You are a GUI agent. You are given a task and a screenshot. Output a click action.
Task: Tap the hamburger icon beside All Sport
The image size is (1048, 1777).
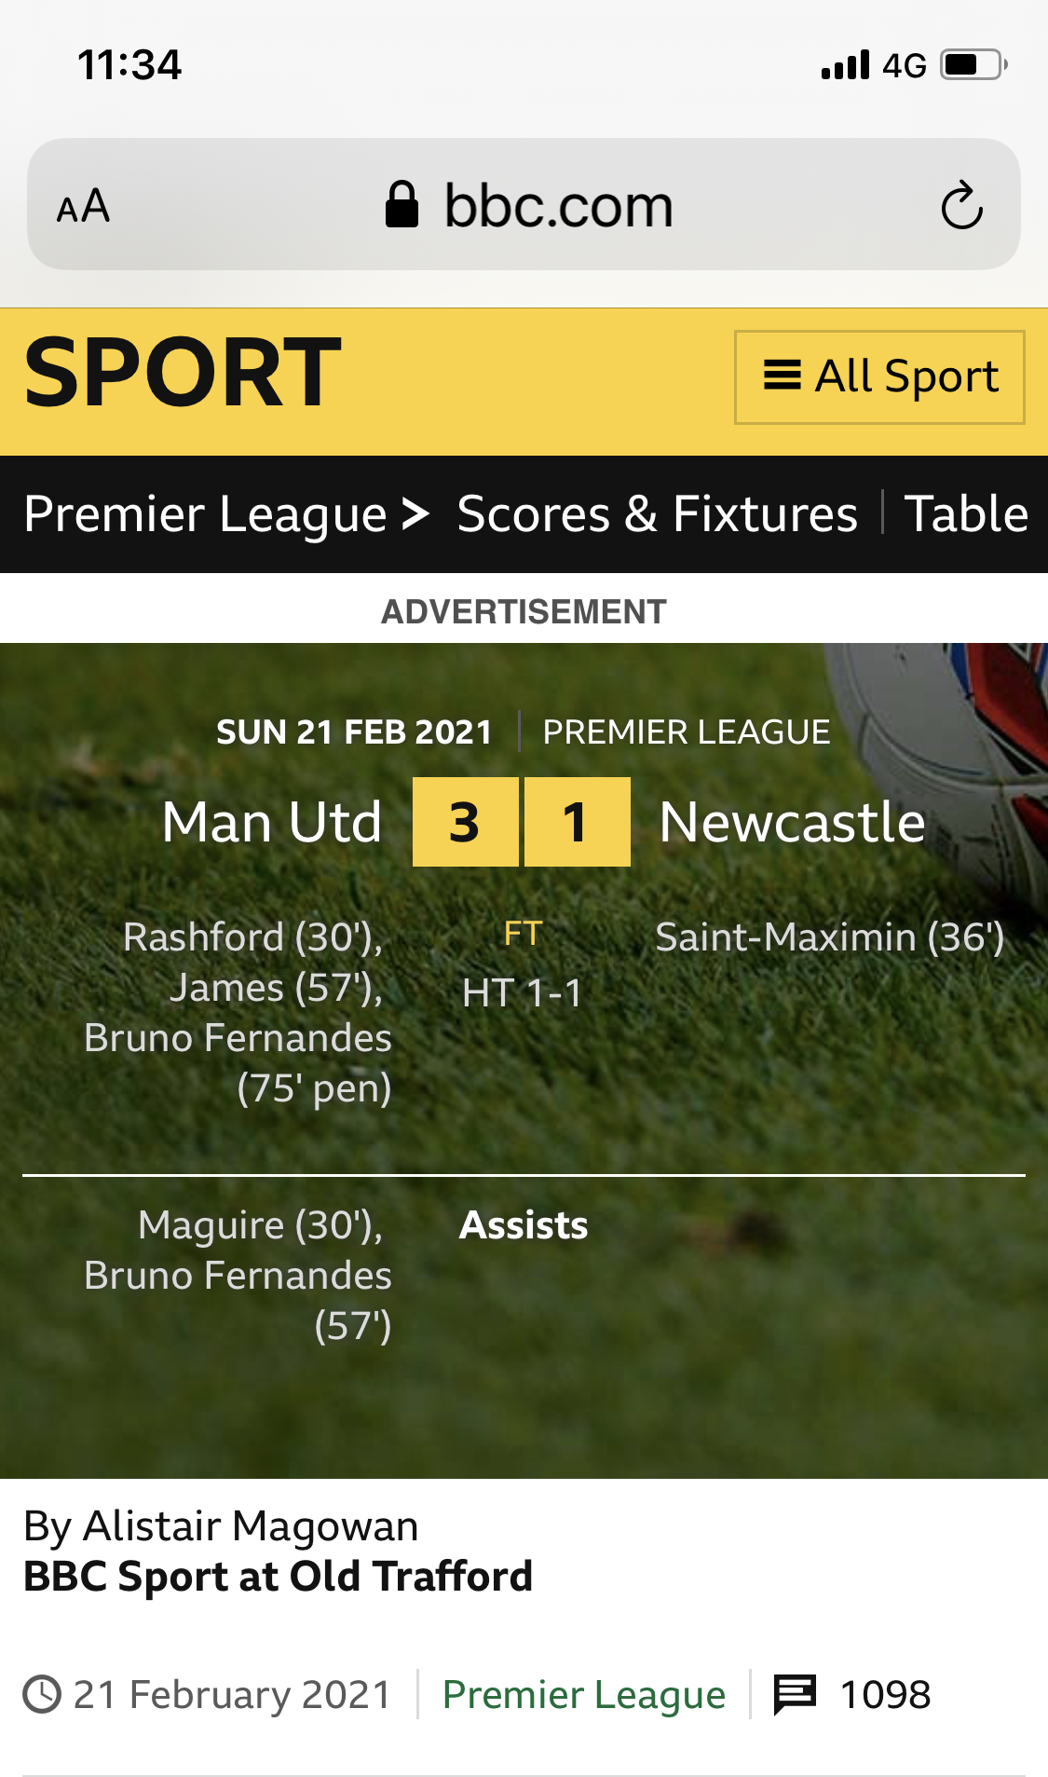pos(782,376)
